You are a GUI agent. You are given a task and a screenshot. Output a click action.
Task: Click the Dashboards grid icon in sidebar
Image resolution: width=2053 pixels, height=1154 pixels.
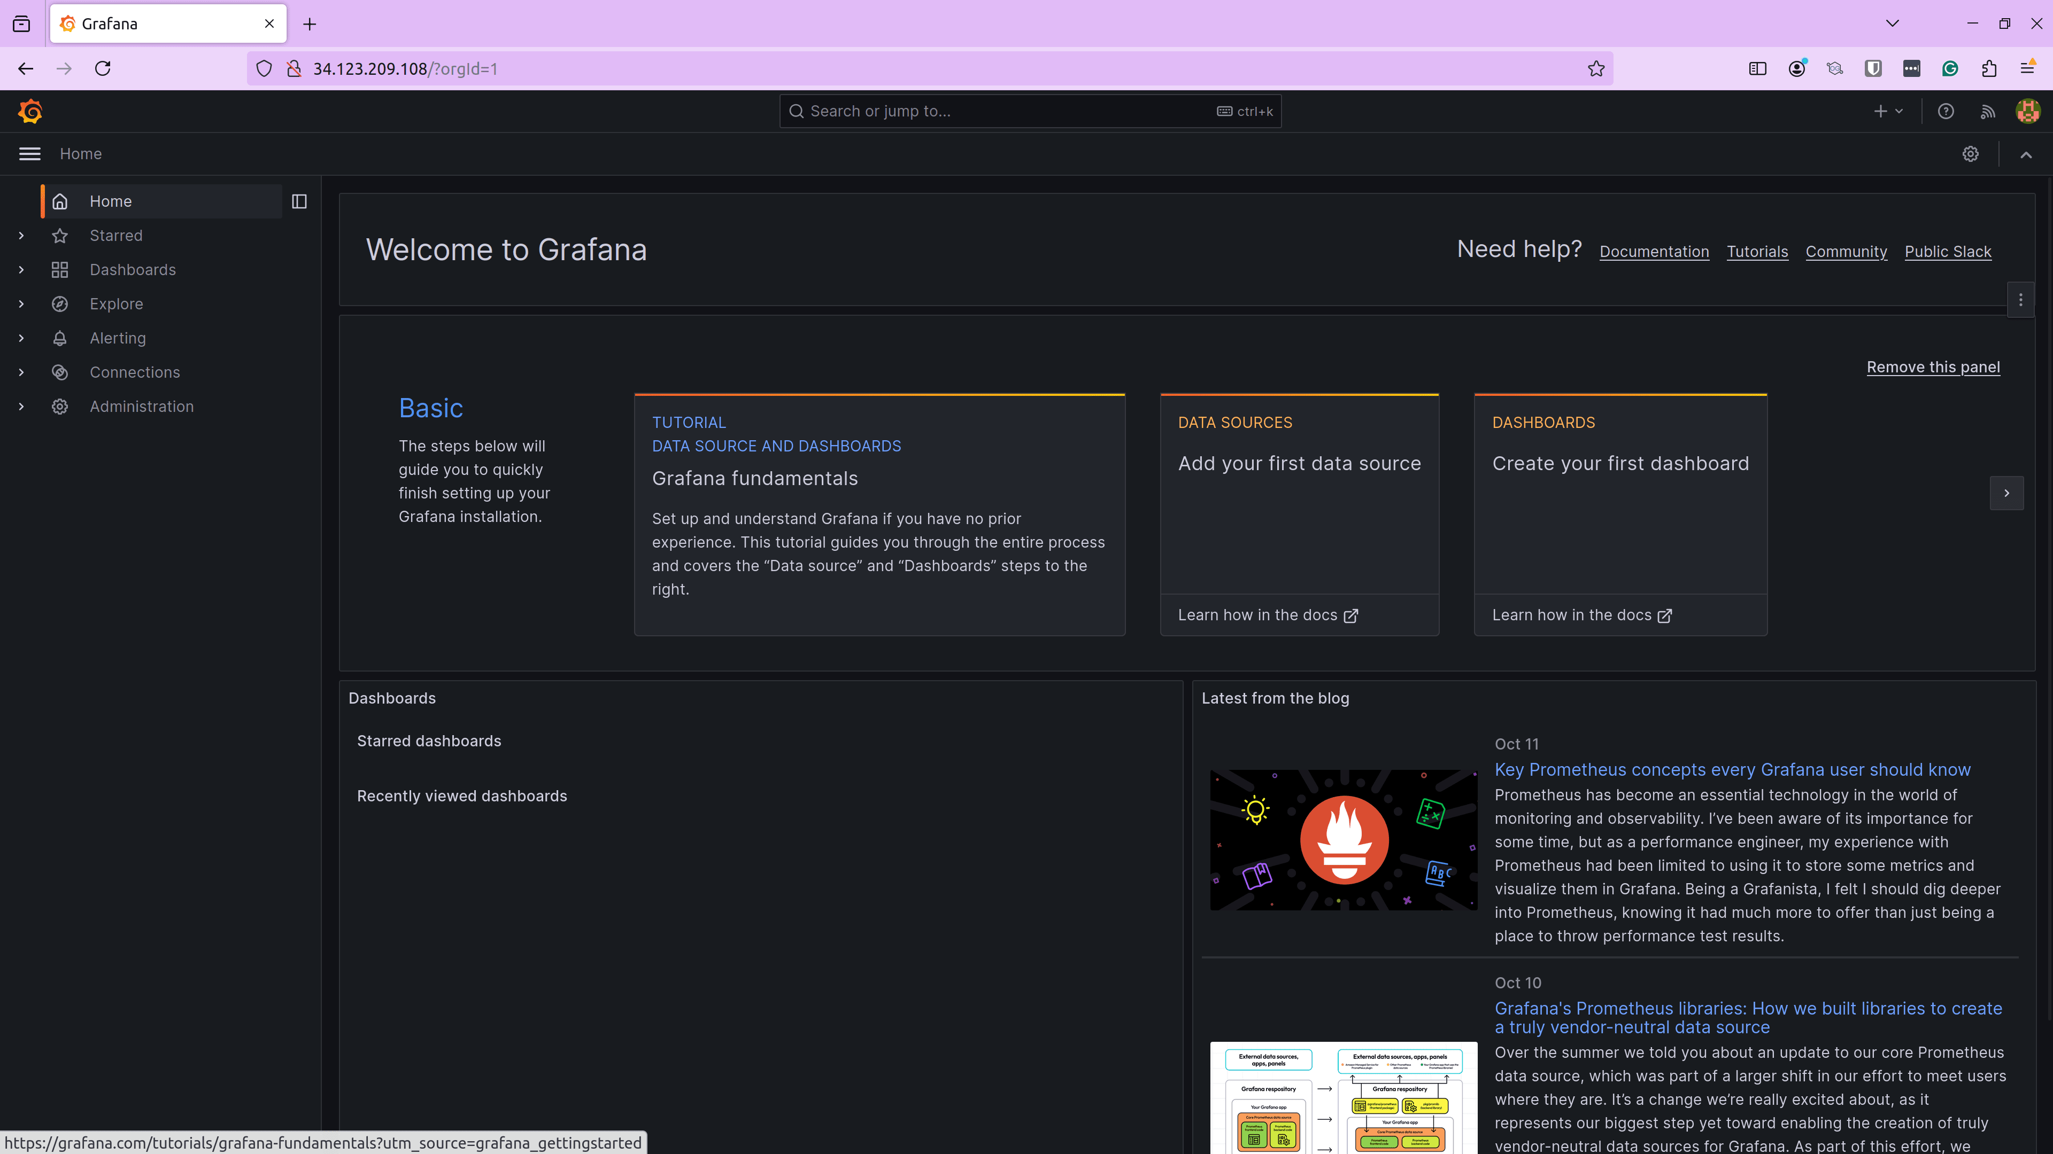click(60, 270)
